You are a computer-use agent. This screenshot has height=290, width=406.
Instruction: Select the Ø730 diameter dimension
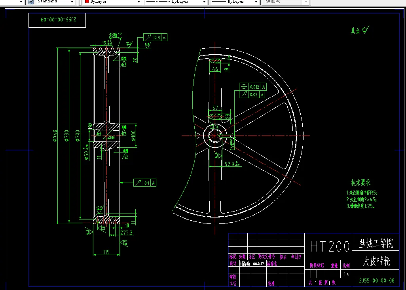(66, 135)
